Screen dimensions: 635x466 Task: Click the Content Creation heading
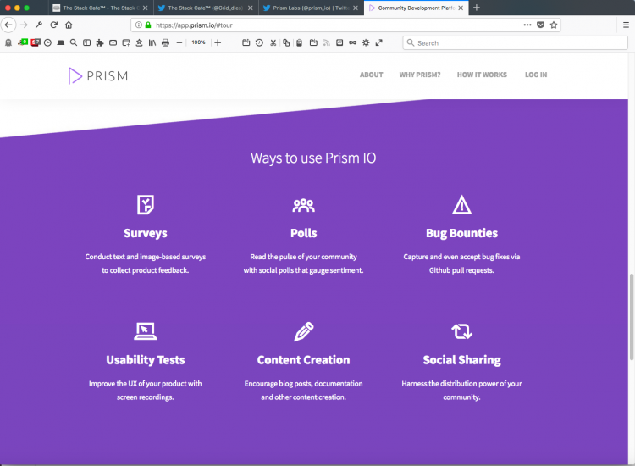[x=304, y=360]
